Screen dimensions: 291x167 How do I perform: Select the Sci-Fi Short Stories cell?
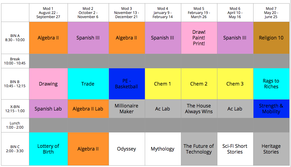pyautogui.click(x=235, y=149)
